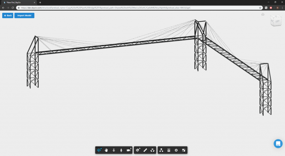This screenshot has width=285, height=156.
Task: Open the Properties panel icon
Action: point(169,150)
